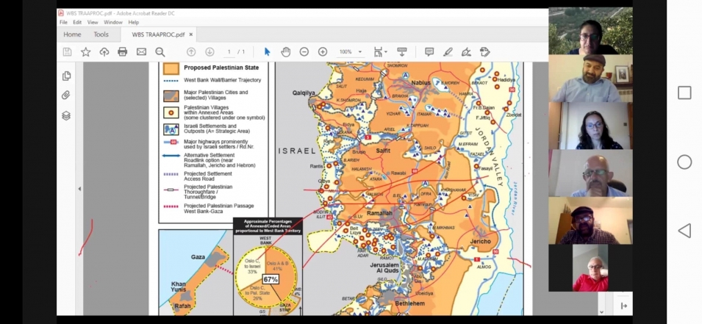
Task: Tap the Android recent apps square button
Action: coord(684,93)
